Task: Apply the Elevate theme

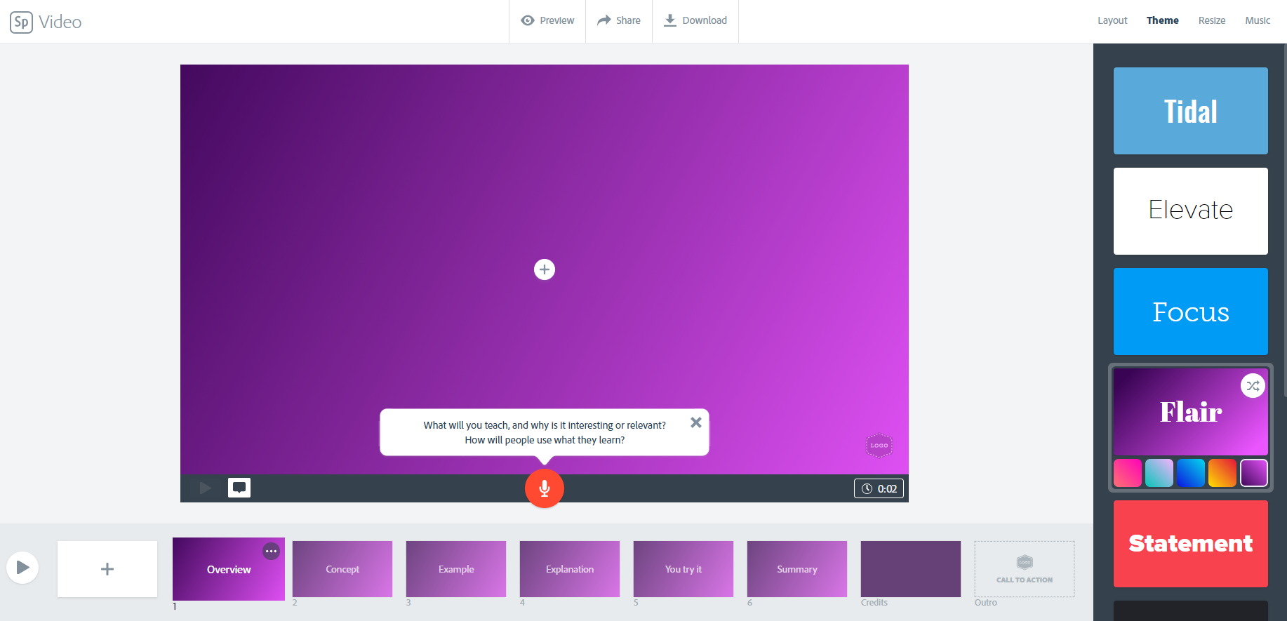Action: coord(1191,211)
